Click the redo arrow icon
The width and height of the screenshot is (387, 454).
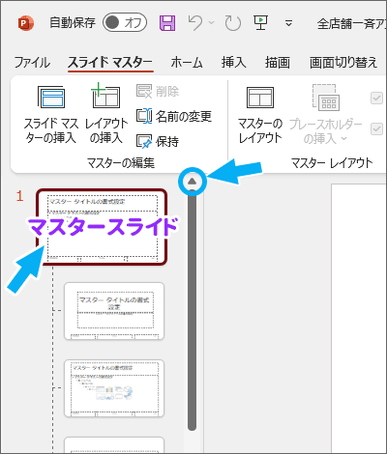(233, 23)
